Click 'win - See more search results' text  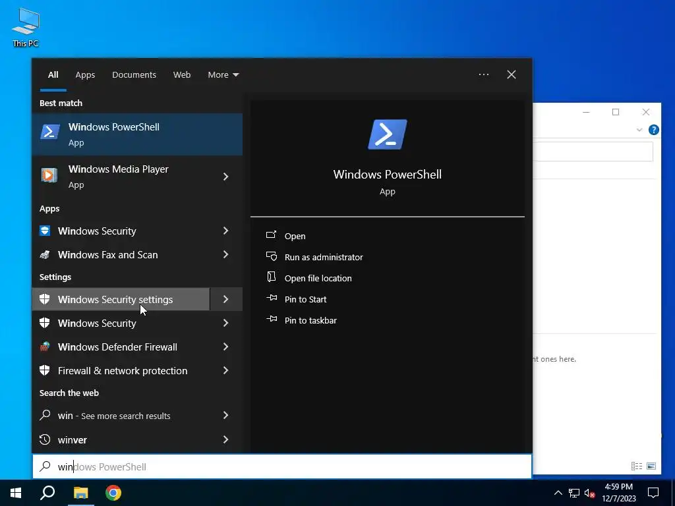114,416
